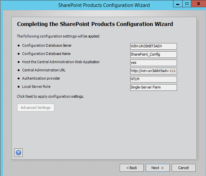This screenshot has height=176, width=206.
Task: Click the 'Central Administration URL' label
Action: [x=44, y=70]
